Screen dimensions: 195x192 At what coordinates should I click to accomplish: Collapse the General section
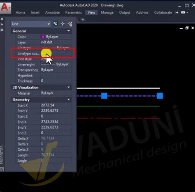point(69,31)
